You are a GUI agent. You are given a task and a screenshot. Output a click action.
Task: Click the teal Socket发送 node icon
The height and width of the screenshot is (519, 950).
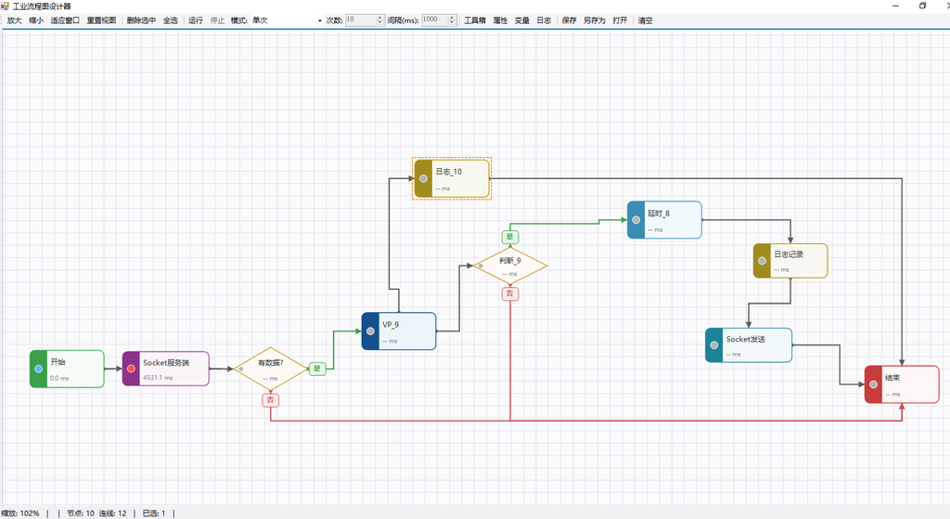pyautogui.click(x=714, y=345)
